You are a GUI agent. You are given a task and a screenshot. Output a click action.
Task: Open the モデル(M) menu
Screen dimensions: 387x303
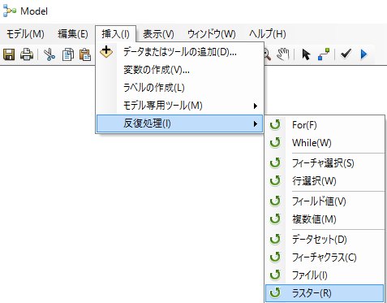pos(25,34)
